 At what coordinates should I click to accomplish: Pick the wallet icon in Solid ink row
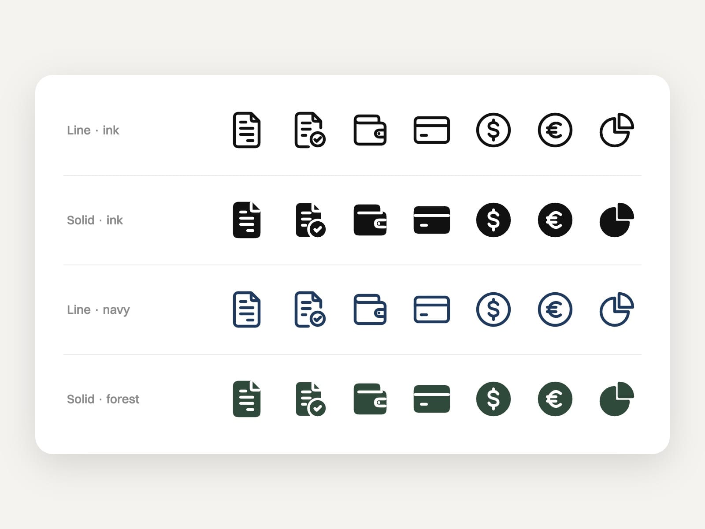point(370,220)
